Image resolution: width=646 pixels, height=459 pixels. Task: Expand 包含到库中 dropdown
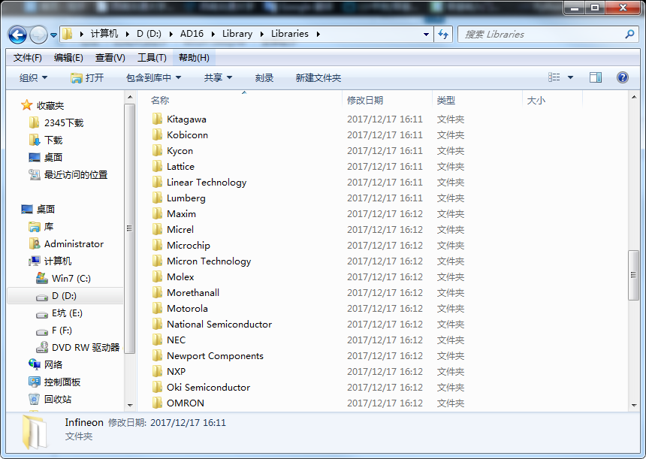(x=153, y=77)
